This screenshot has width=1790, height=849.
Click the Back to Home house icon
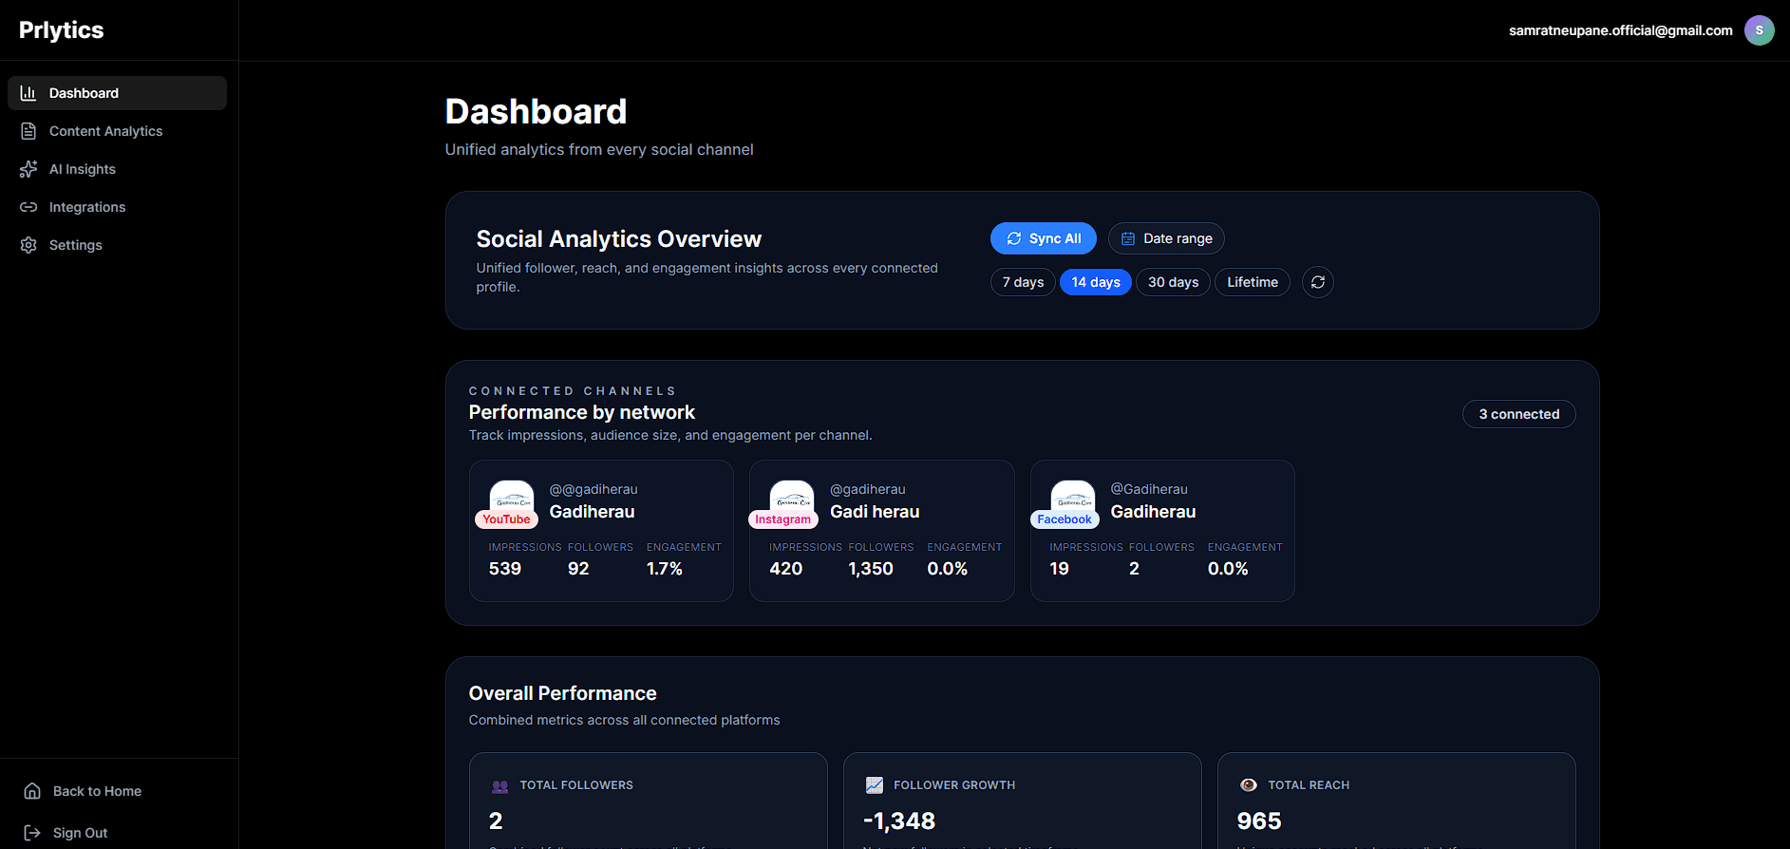coord(32,791)
